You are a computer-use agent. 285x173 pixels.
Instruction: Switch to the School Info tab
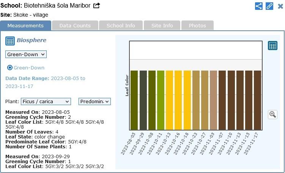tap(121, 25)
